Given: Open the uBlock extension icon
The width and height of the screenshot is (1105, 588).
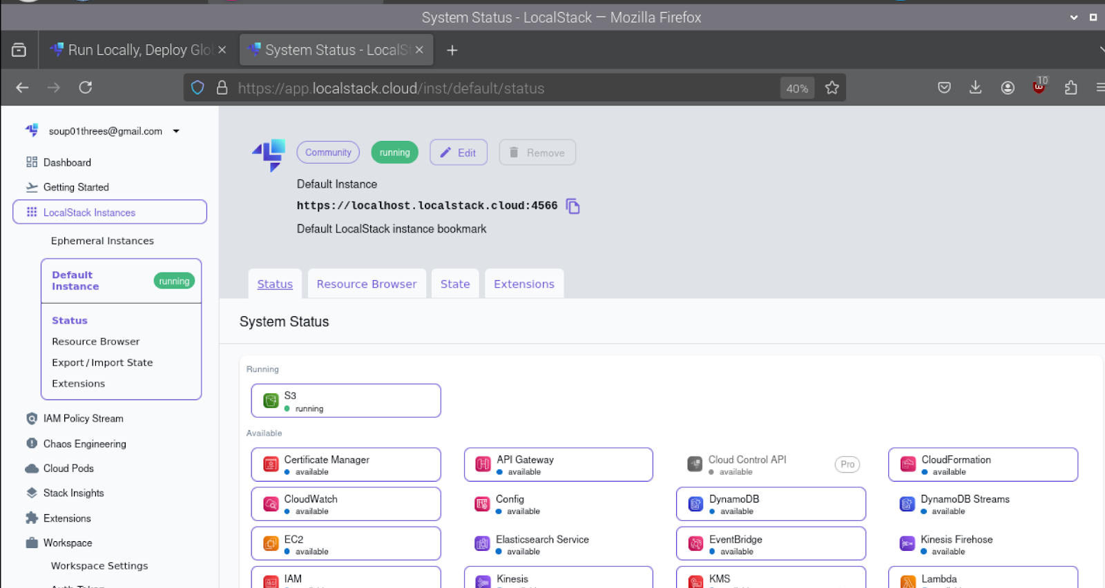Looking at the screenshot, I should point(1039,86).
